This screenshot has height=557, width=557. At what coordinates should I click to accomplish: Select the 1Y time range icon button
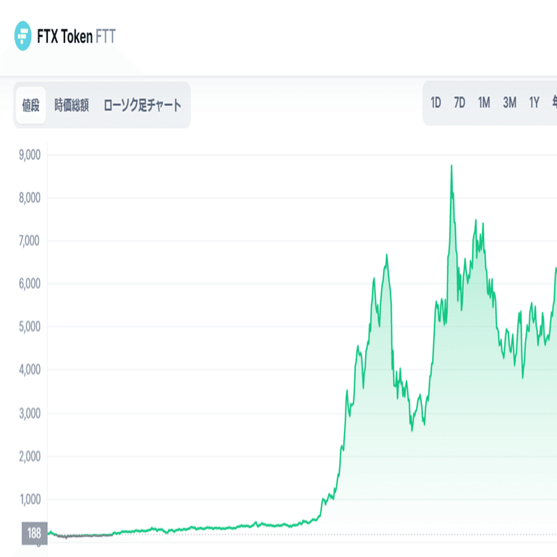point(533,102)
